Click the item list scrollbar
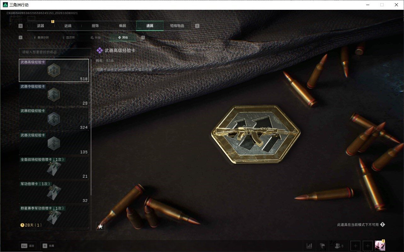The height and width of the screenshot is (252, 404). pos(91,127)
